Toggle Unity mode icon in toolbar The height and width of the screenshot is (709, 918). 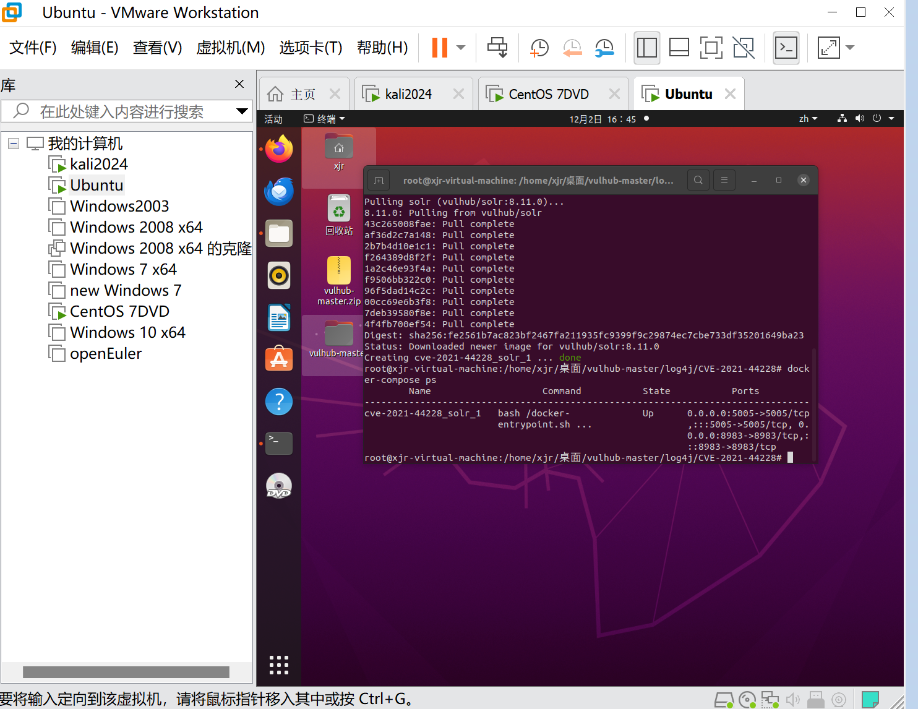(x=744, y=48)
